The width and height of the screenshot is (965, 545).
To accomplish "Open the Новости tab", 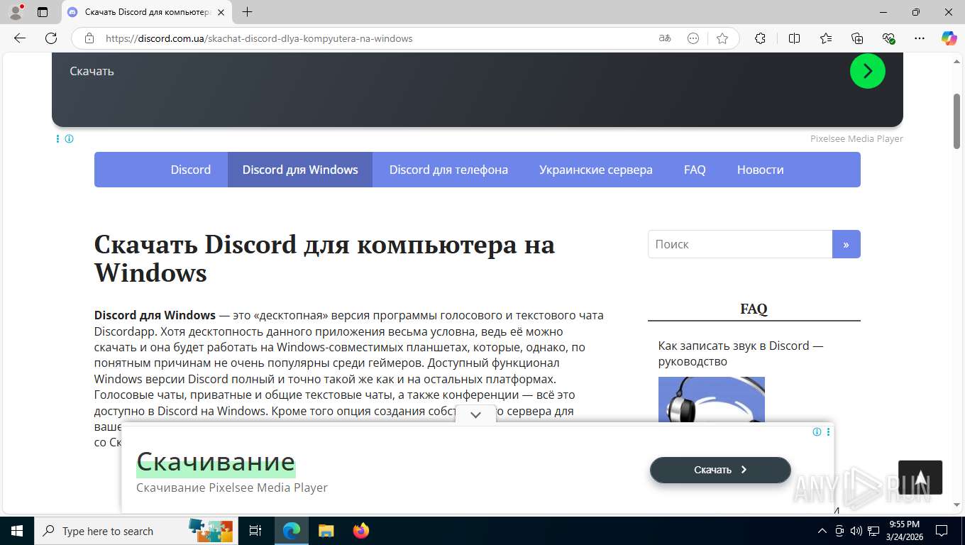I will click(x=760, y=170).
